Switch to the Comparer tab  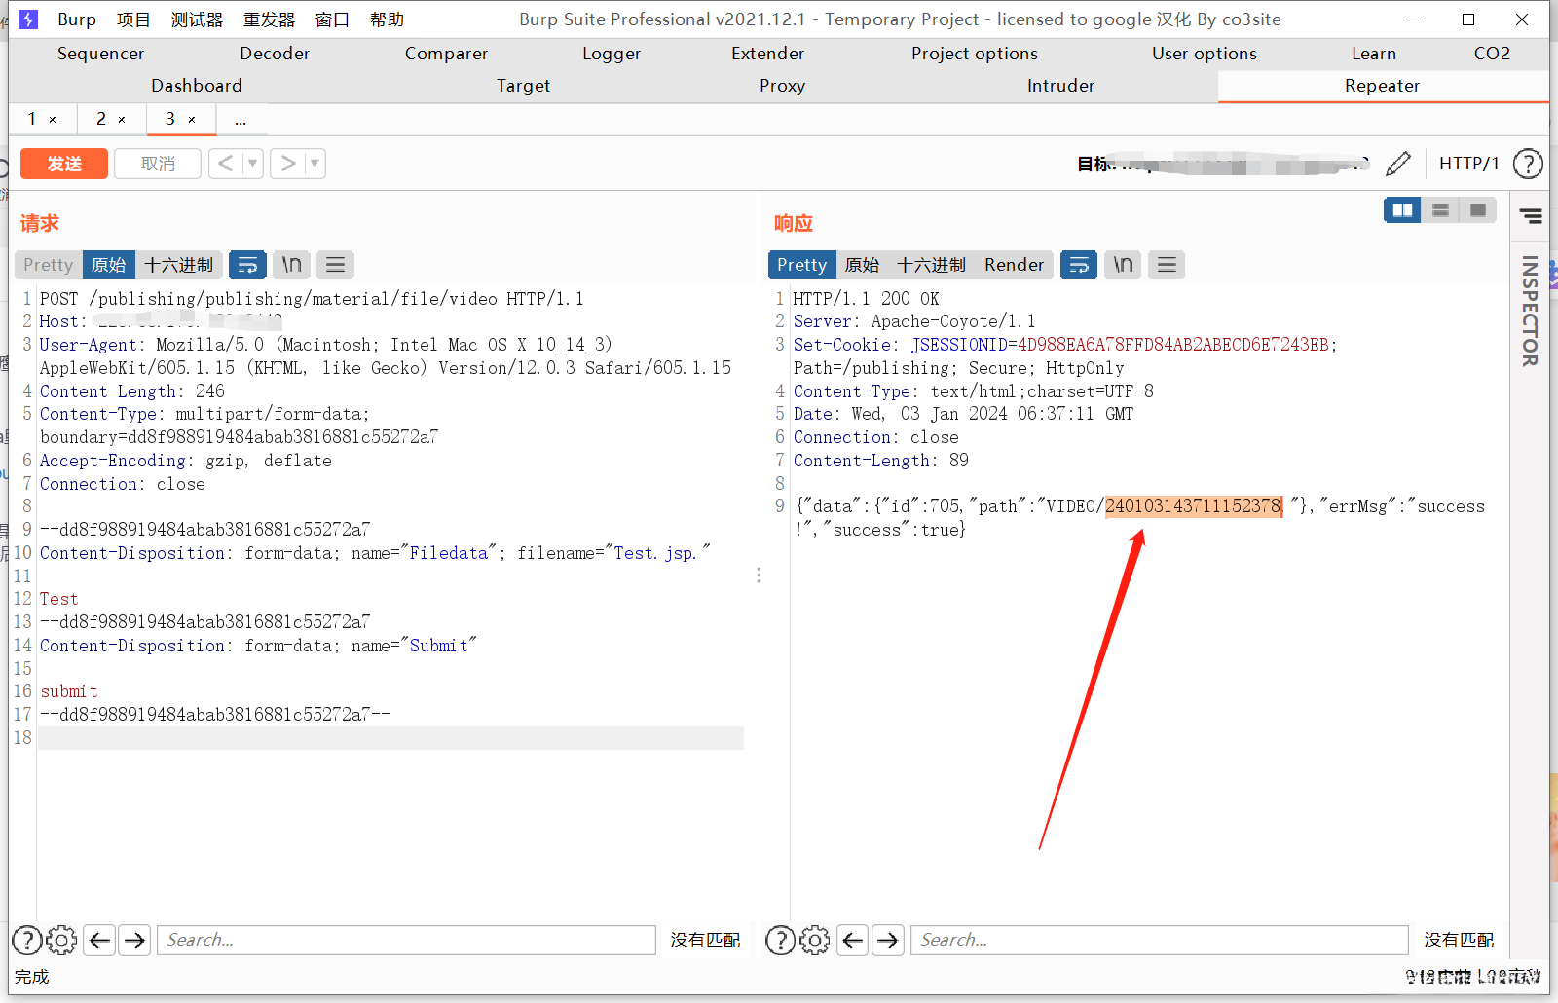click(x=446, y=54)
